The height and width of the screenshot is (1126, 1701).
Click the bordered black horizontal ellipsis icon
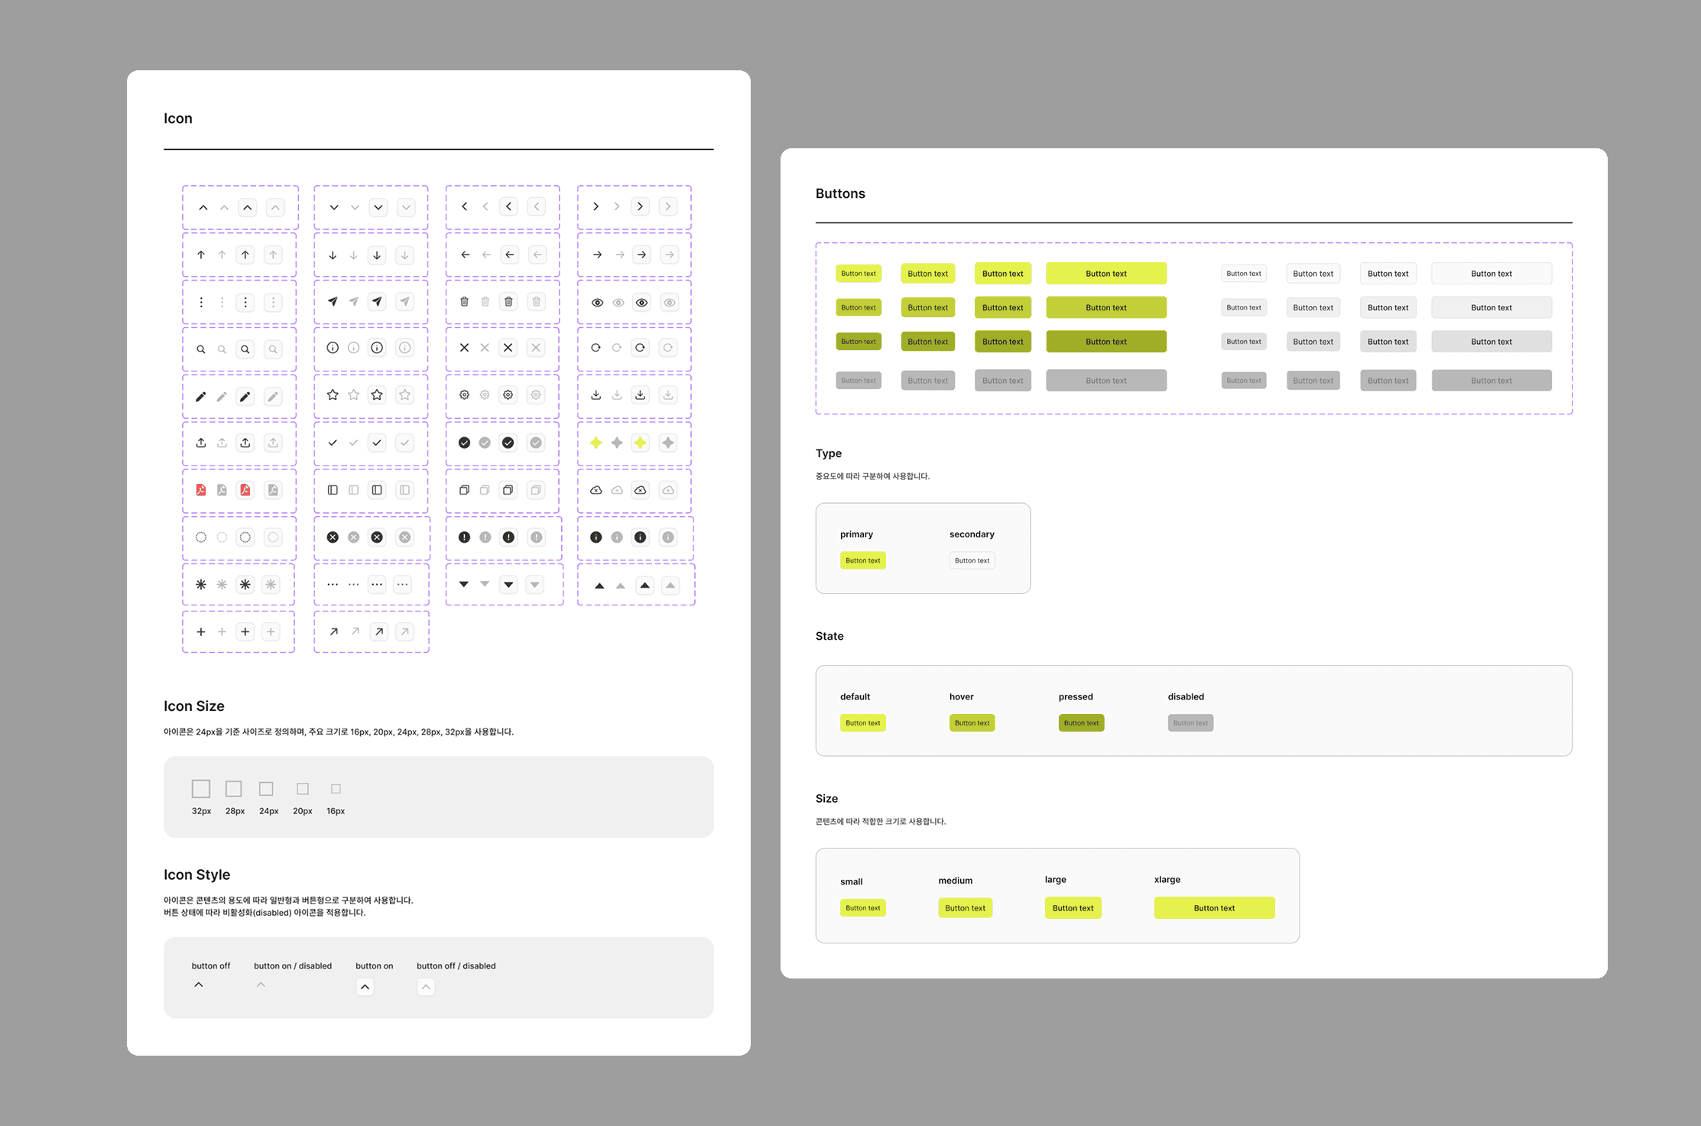coord(377,585)
